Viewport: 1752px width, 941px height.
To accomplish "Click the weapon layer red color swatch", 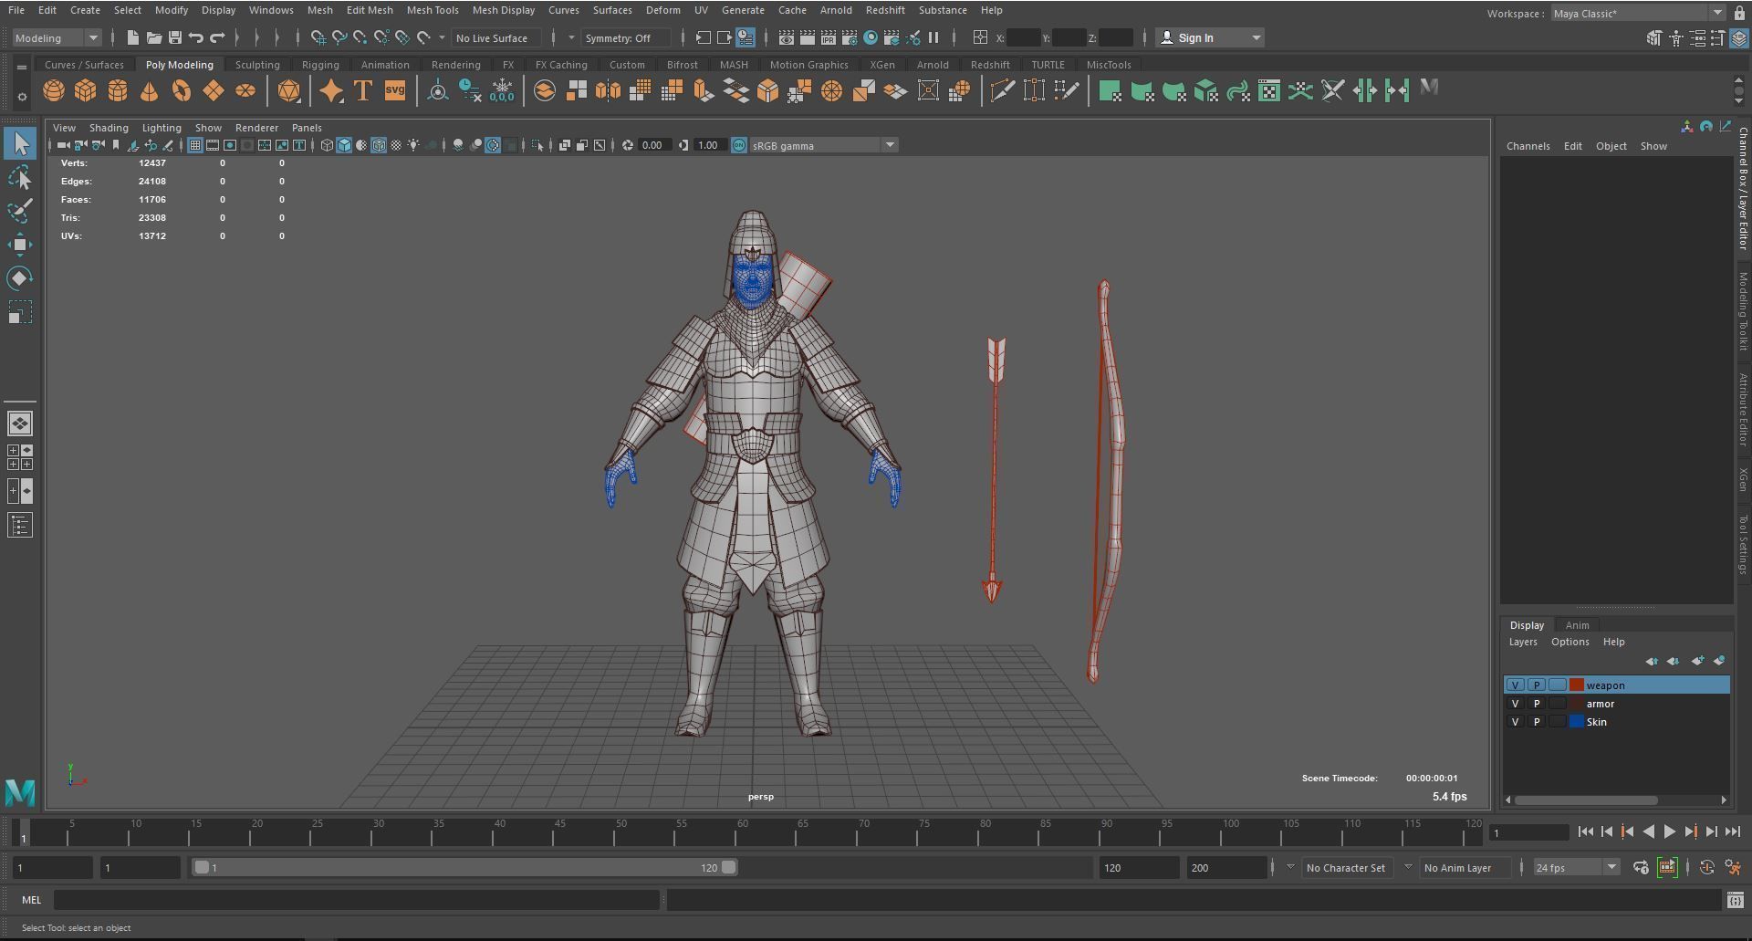I will pos(1577,685).
